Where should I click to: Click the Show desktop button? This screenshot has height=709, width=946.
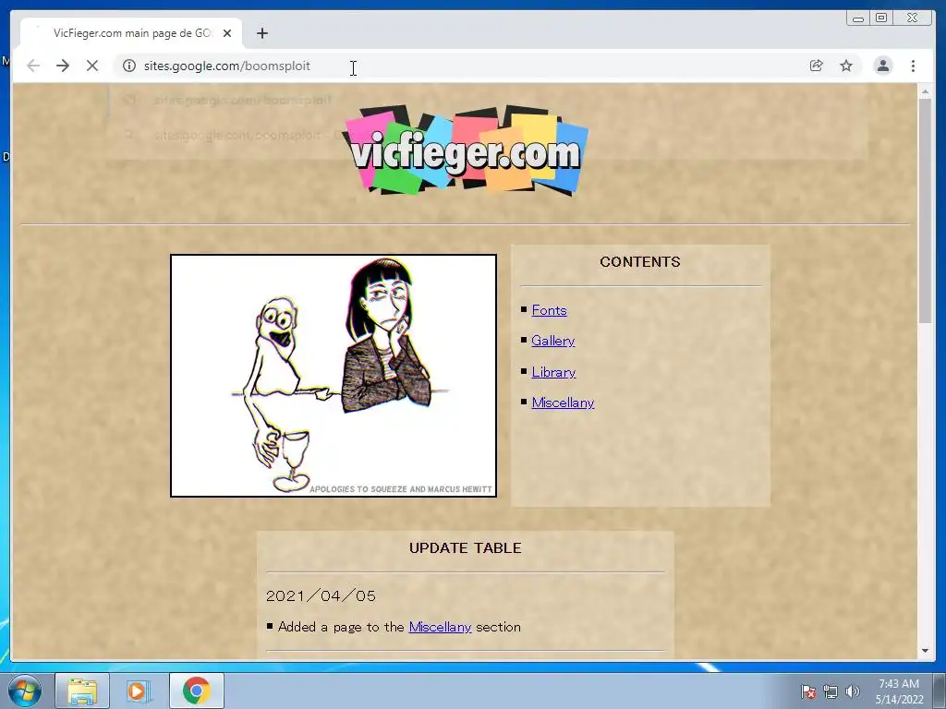pyautogui.click(x=940, y=691)
